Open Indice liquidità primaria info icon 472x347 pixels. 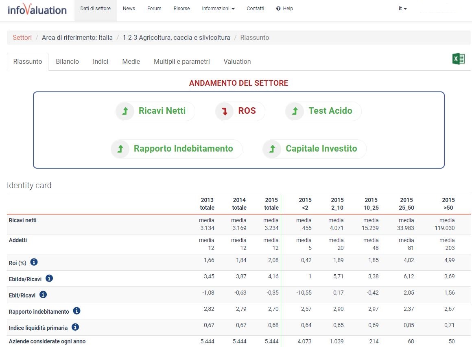(75, 327)
